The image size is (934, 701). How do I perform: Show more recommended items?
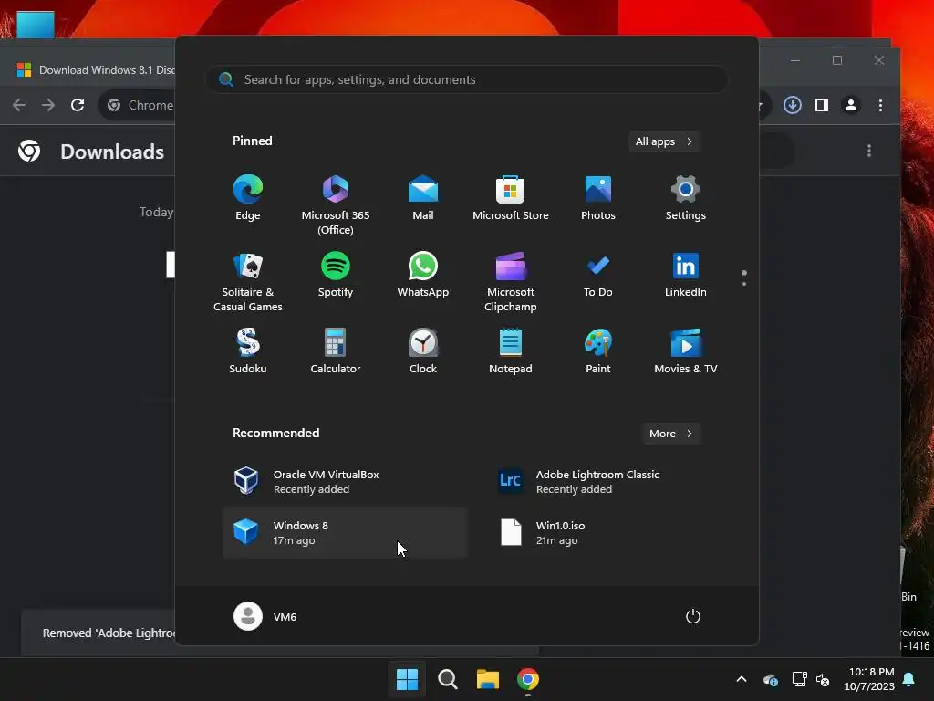click(x=670, y=434)
